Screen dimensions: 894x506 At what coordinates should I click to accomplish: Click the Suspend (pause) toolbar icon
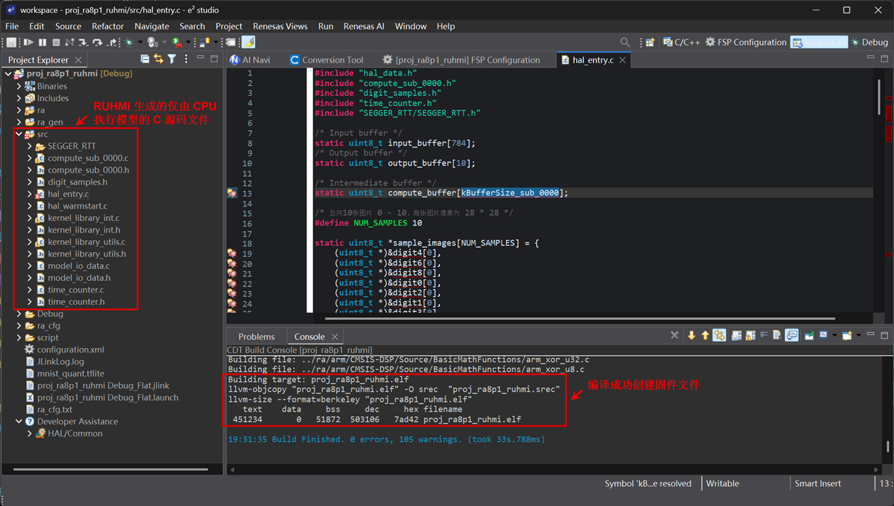[x=42, y=42]
